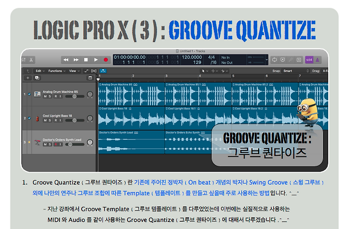Solo the Doctor's Orders Synth Lead track
This screenshot has height=229, width=348.
(x=50, y=145)
